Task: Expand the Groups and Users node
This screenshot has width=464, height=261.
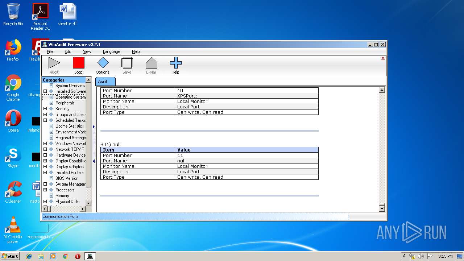Action: (x=45, y=115)
